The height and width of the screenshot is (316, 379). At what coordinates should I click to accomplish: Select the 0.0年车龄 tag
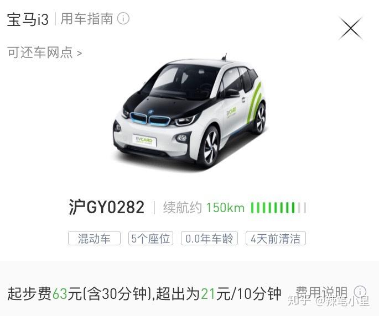tap(209, 238)
